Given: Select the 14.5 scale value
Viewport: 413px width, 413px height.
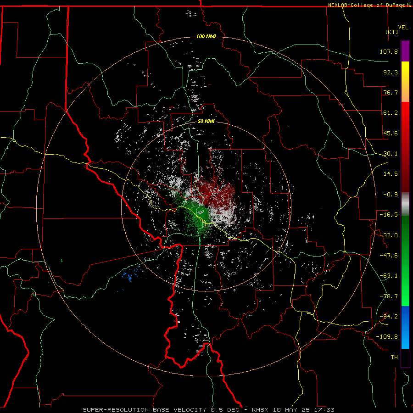Looking at the screenshot, I should coord(391,174).
